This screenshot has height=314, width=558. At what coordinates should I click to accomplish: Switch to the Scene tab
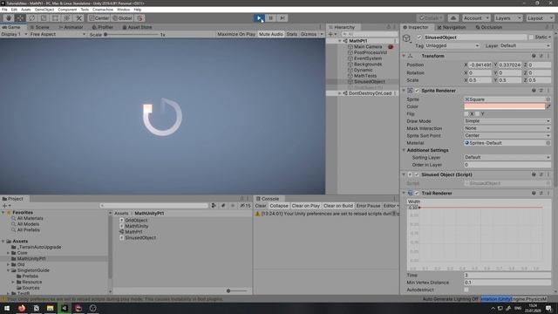click(x=39, y=27)
